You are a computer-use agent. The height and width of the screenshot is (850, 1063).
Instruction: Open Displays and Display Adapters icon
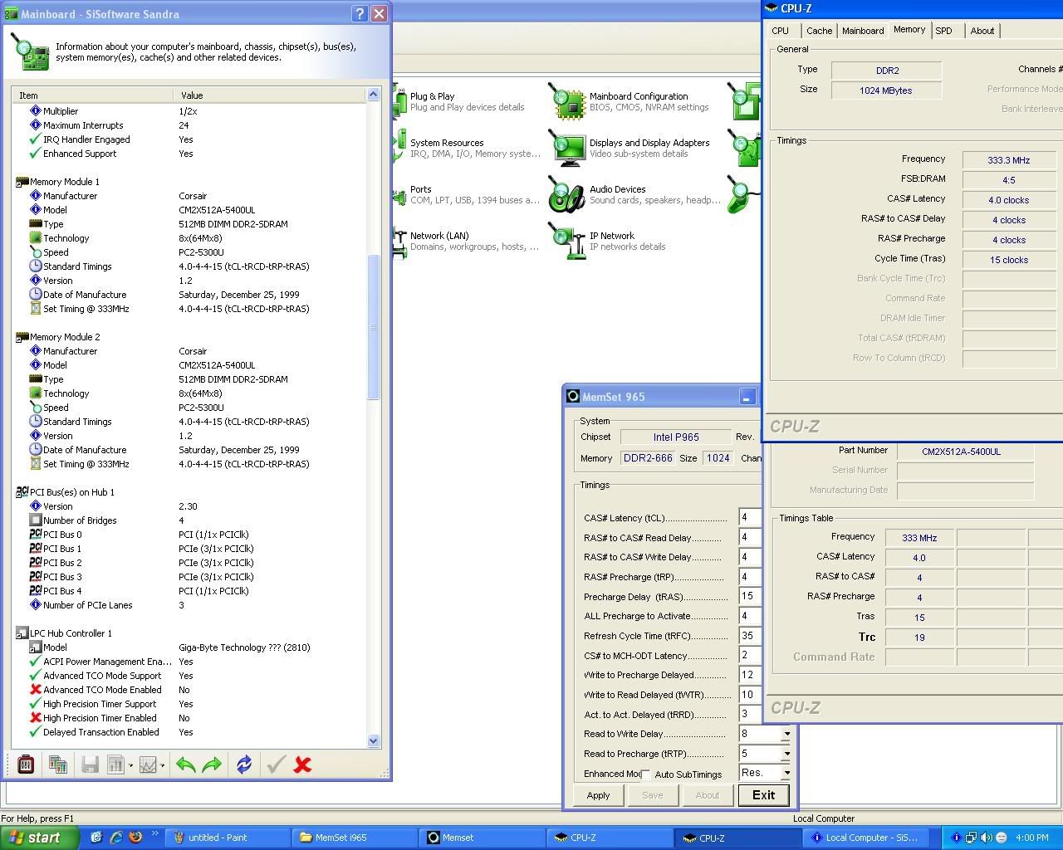click(x=567, y=148)
